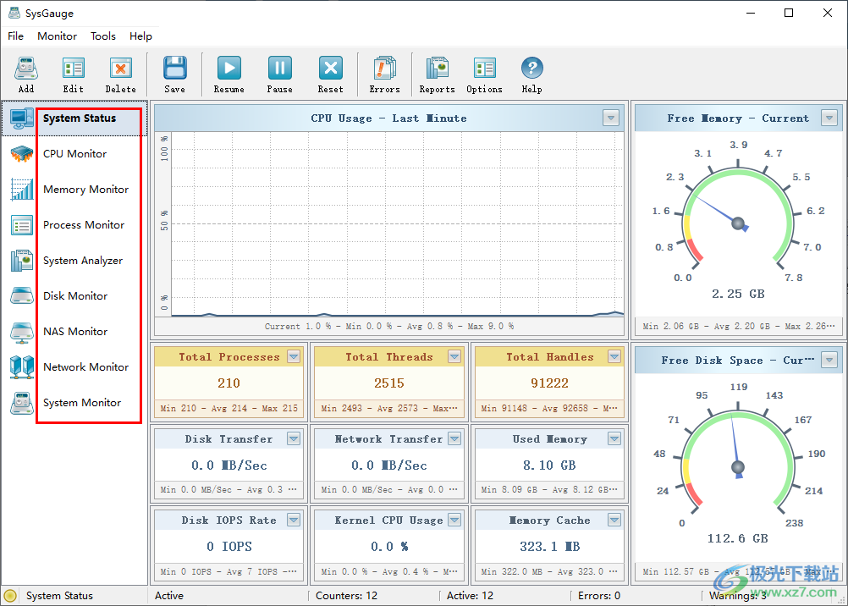Open the Reports toolbar icon
848x606 pixels.
437,69
